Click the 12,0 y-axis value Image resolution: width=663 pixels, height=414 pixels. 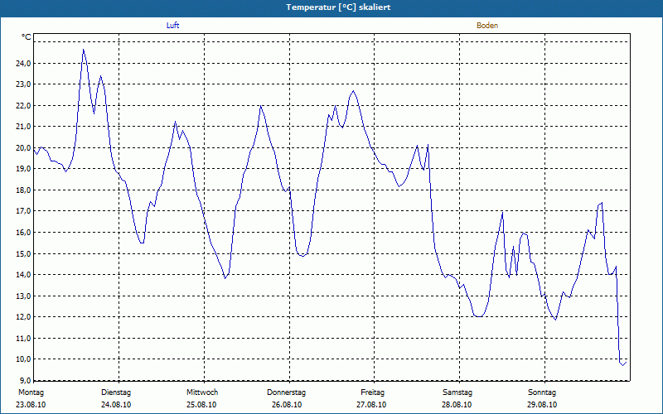23,317
